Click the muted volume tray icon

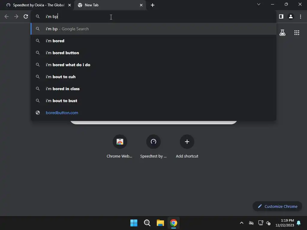[268, 223]
